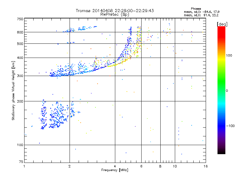242x181 pixels.
Task: Click the '[deg]' colorbar unit label
Action: pyautogui.click(x=222, y=24)
